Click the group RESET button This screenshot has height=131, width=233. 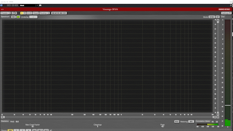coord(46,130)
